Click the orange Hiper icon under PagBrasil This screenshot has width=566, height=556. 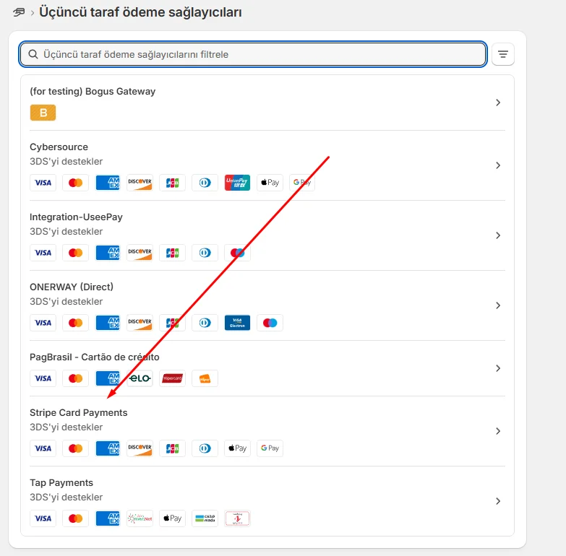(x=205, y=378)
